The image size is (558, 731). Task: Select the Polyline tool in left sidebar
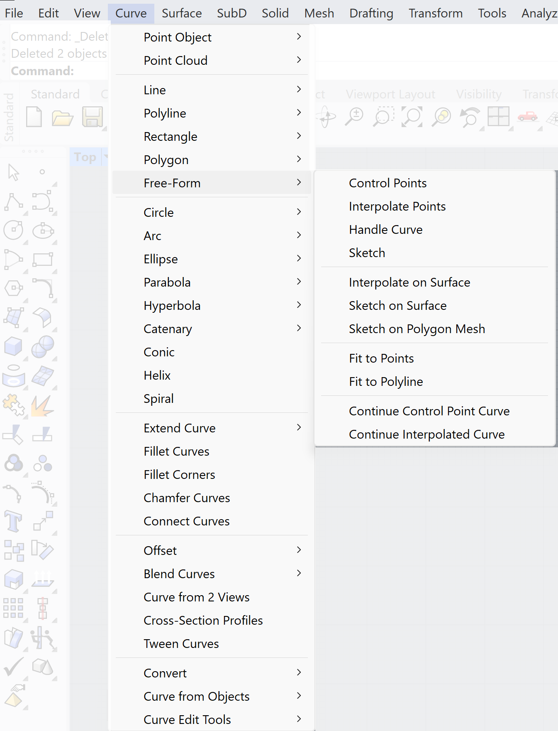pos(14,202)
